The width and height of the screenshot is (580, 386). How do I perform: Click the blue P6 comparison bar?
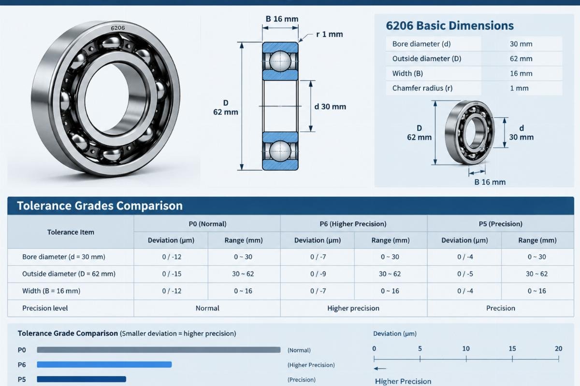click(104, 364)
